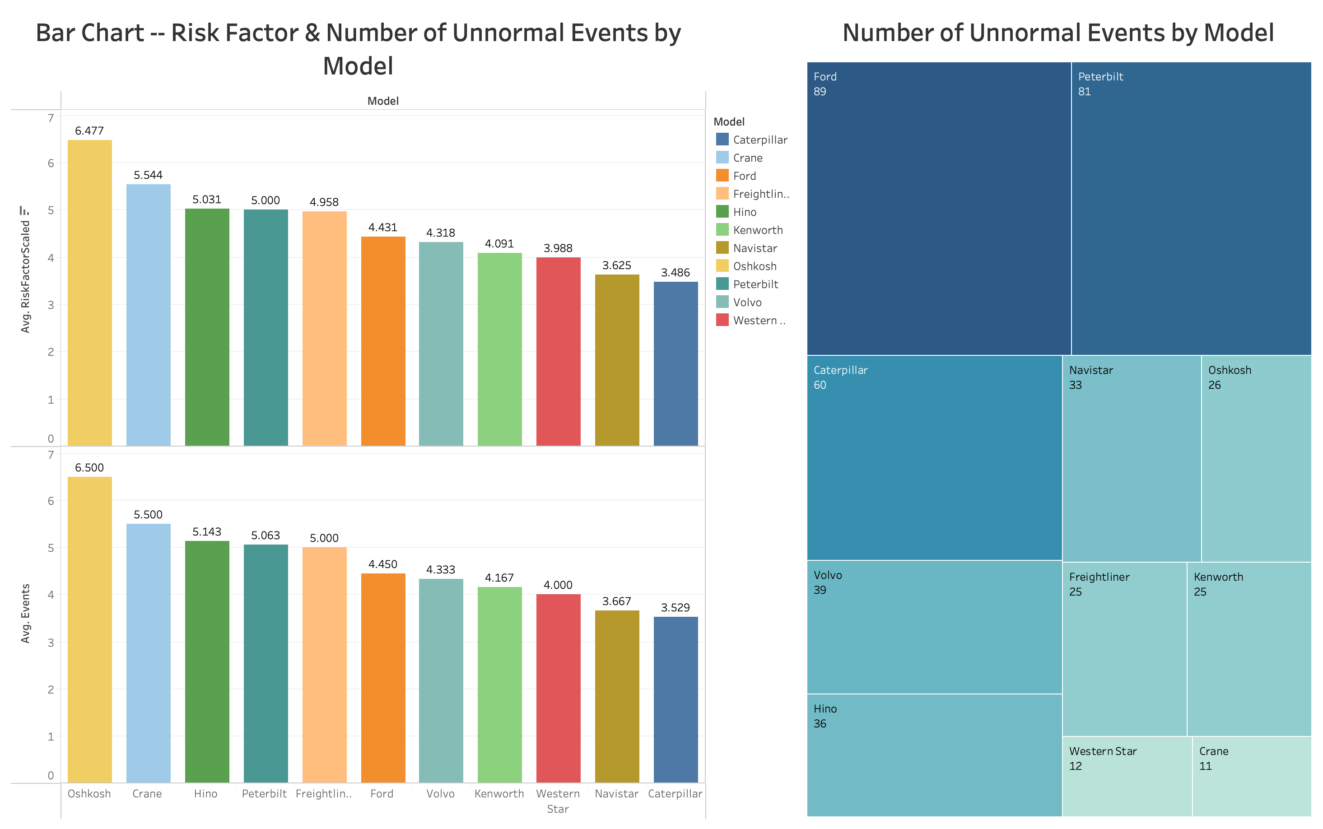
Task: Select the Ford label in the legend
Action: [x=744, y=176]
